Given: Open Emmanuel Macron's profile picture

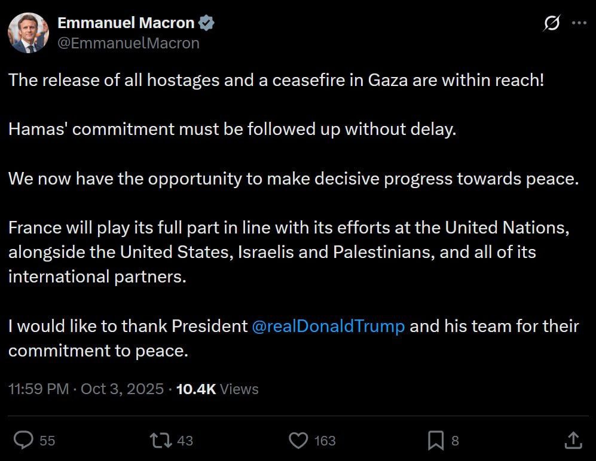Looking at the screenshot, I should pos(27,32).
